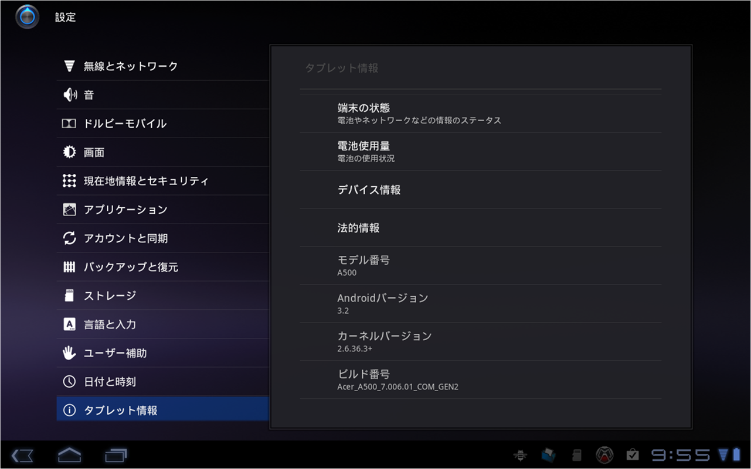Open デバイス情報 details

tap(481, 190)
